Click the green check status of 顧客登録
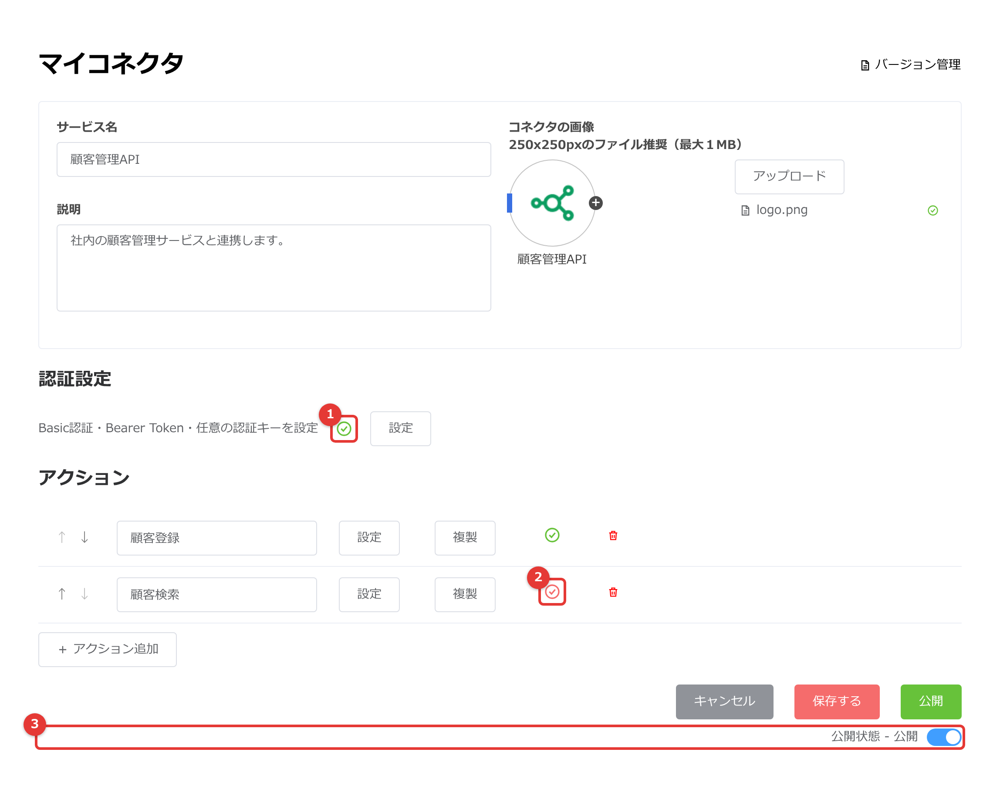Image resolution: width=1000 pixels, height=793 pixels. (x=551, y=535)
